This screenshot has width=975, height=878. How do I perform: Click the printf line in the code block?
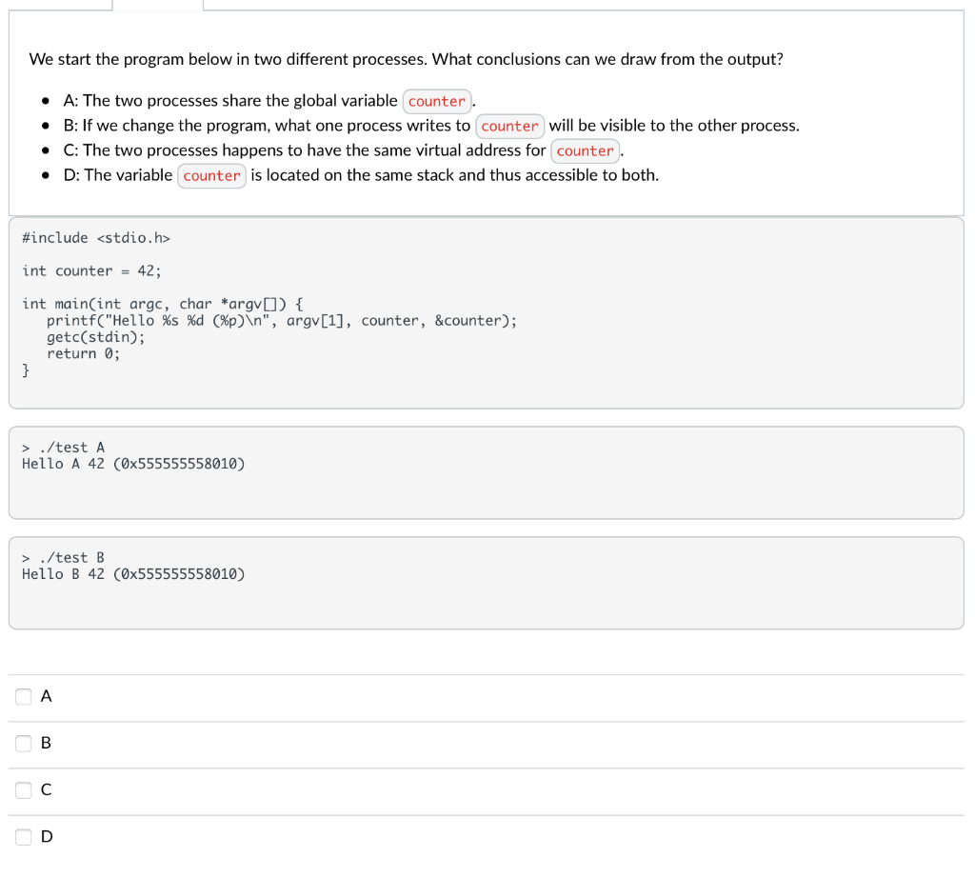coord(282,321)
